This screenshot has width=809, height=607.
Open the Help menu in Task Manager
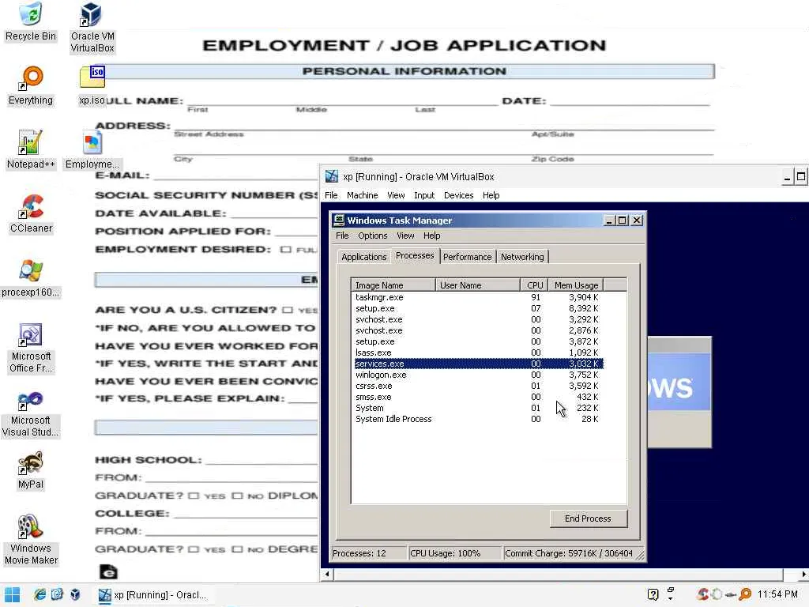pyautogui.click(x=432, y=236)
